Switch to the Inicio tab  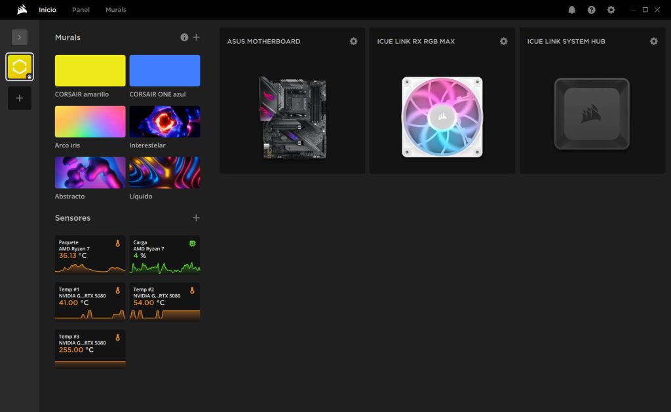click(x=47, y=9)
